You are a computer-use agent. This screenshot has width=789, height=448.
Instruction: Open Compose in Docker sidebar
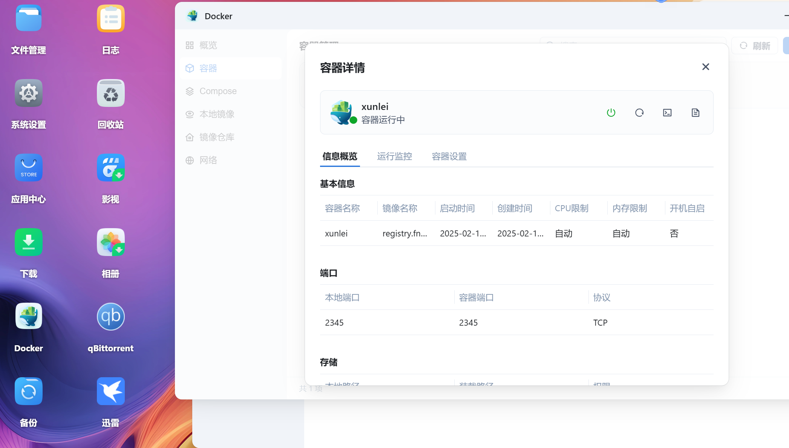[x=231, y=91]
